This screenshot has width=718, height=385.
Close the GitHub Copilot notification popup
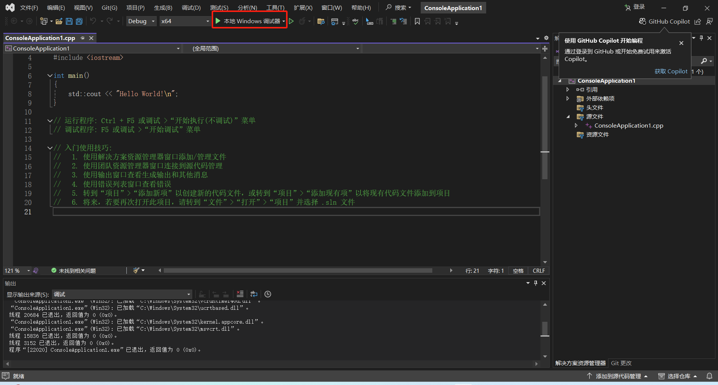point(681,43)
